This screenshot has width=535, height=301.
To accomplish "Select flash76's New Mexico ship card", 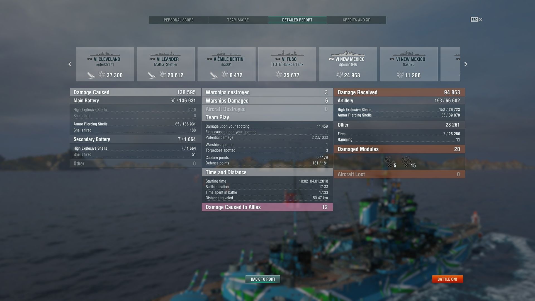I will tap(408, 64).
